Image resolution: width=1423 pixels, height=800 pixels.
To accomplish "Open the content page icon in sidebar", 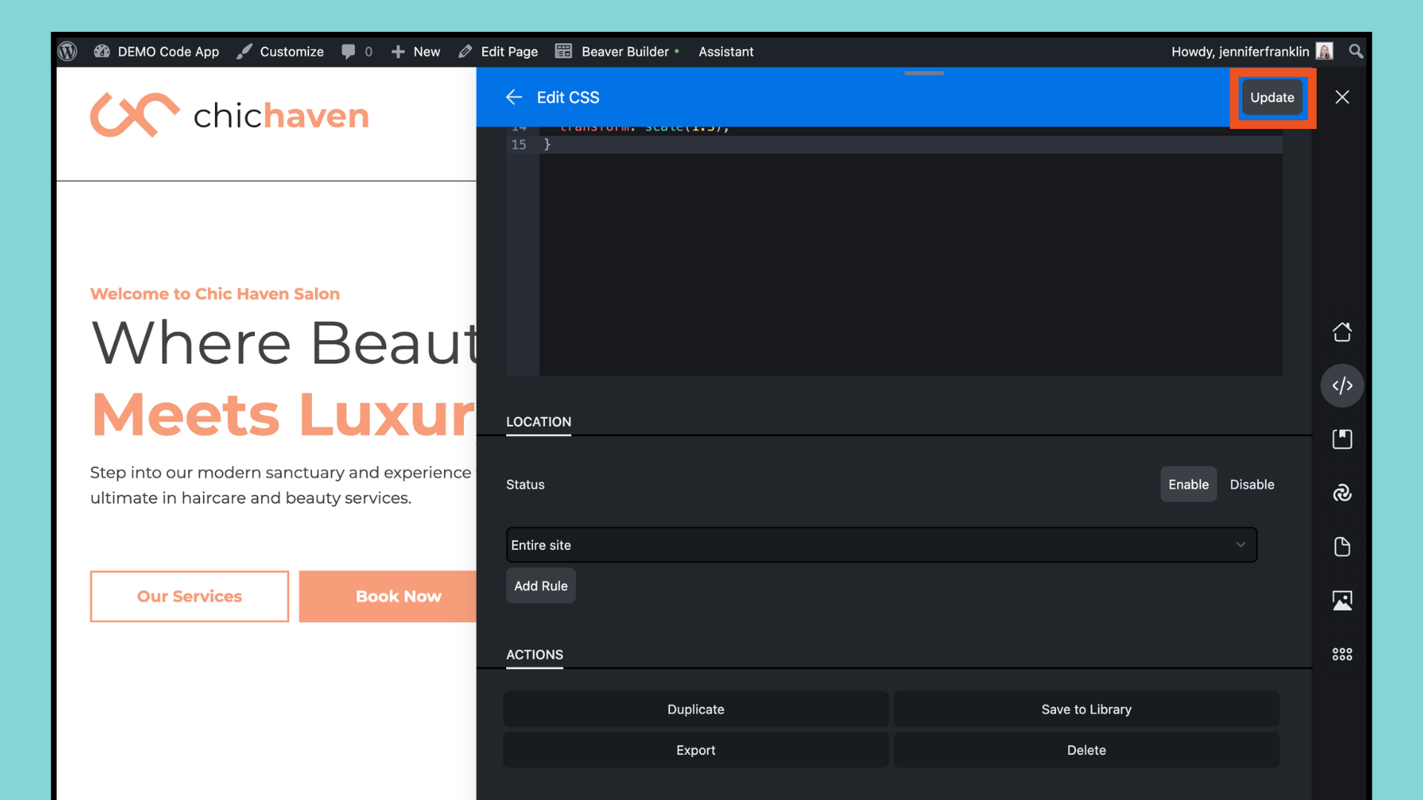I will coord(1341,547).
